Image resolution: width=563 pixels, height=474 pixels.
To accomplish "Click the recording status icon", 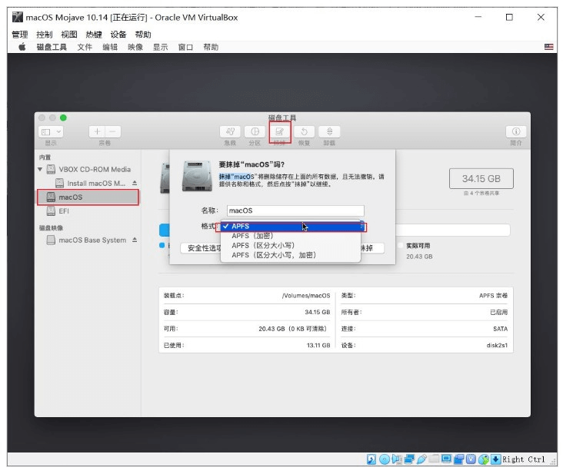I will [x=459, y=459].
